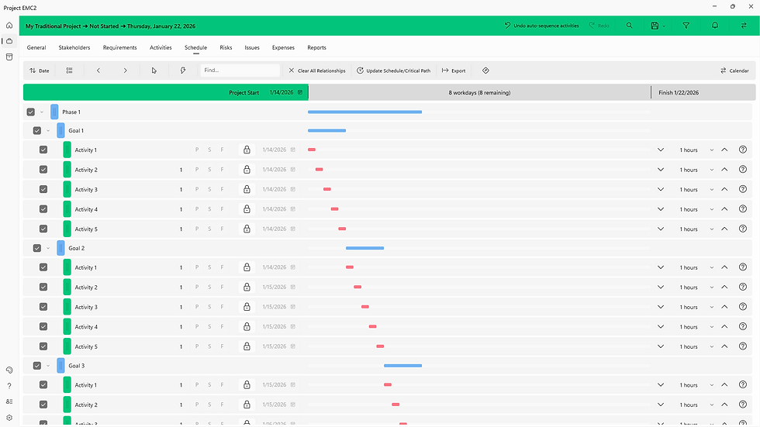Click the search magnifier in the green header
Image resolution: width=760 pixels, height=427 pixels.
pos(629,26)
